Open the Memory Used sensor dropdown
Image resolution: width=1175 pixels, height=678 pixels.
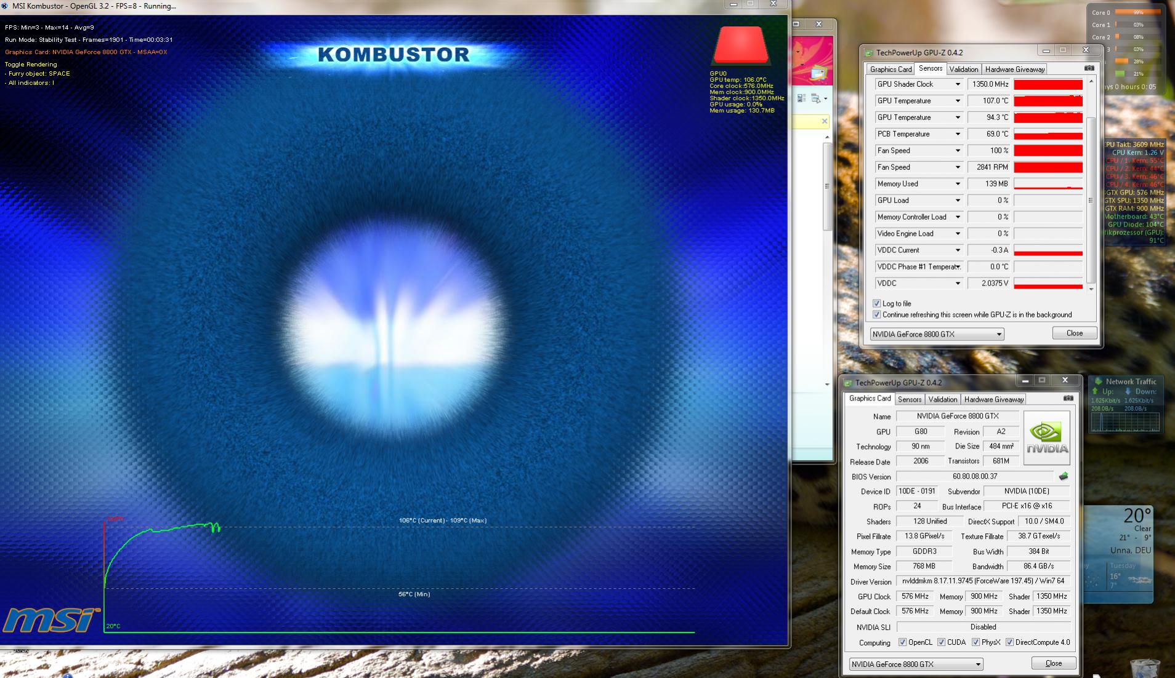[958, 184]
